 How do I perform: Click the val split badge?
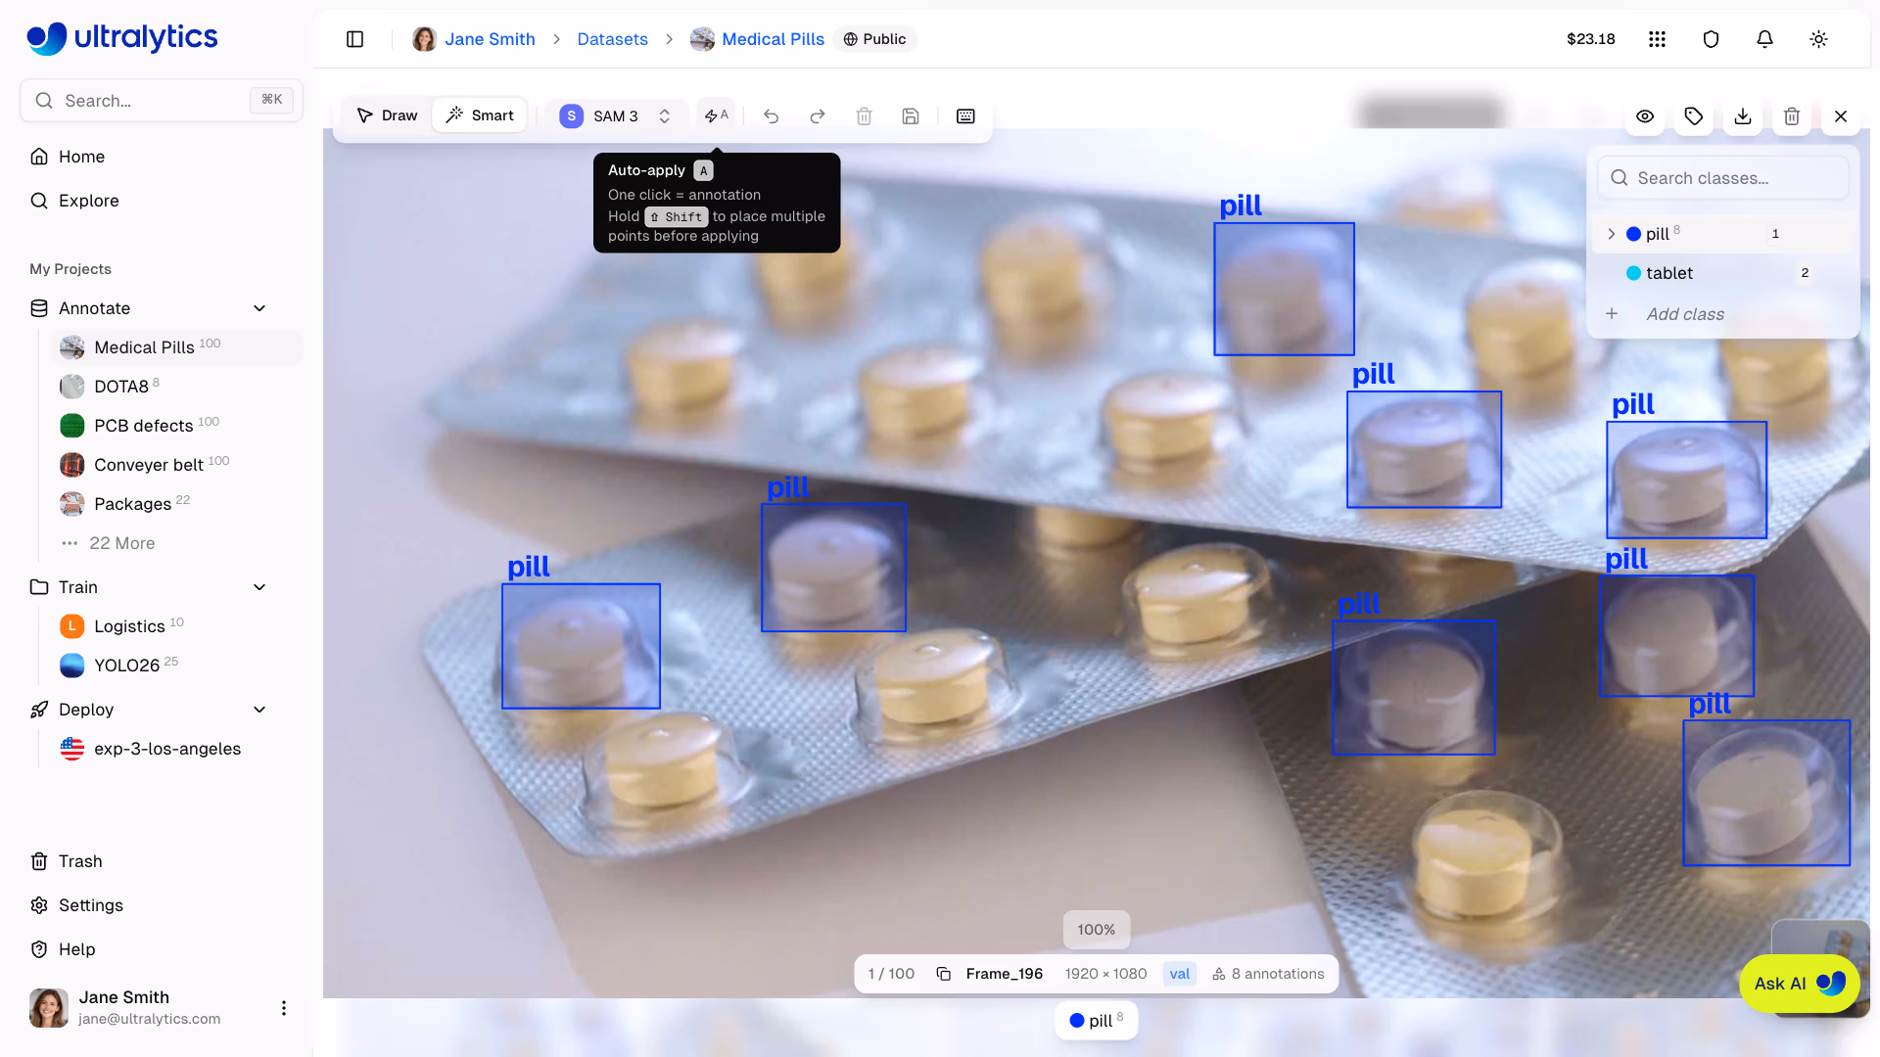point(1180,974)
